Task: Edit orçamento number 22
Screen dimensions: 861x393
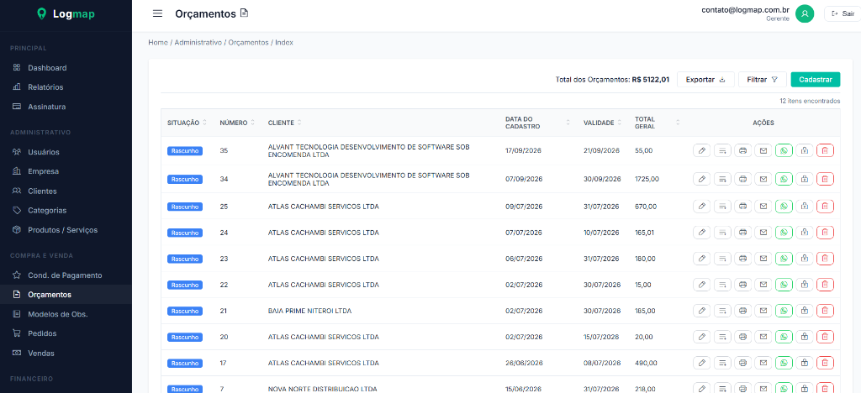Action: (702, 285)
